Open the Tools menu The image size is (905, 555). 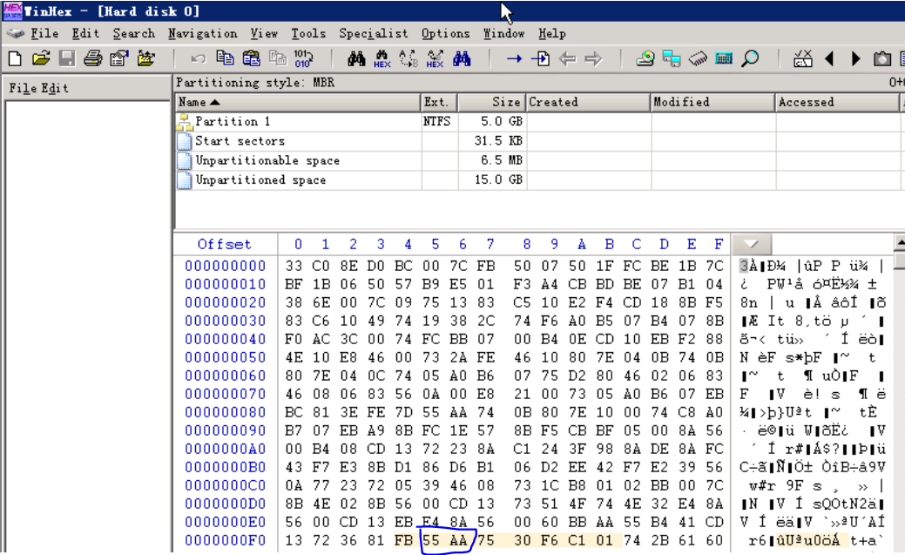point(308,33)
